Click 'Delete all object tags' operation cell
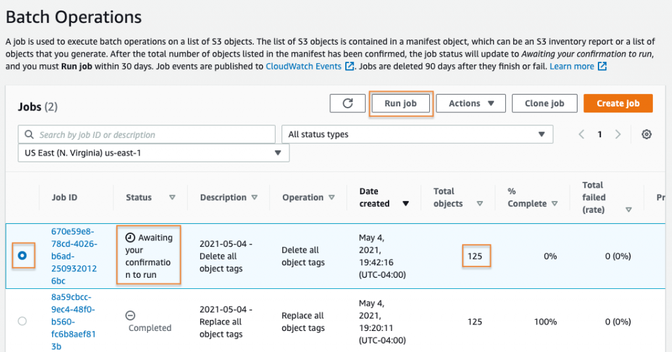The image size is (672, 352). coord(303,256)
